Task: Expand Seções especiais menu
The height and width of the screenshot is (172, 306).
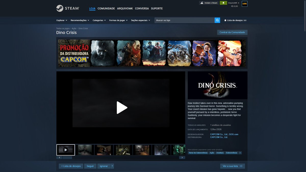Action: pos(141,20)
